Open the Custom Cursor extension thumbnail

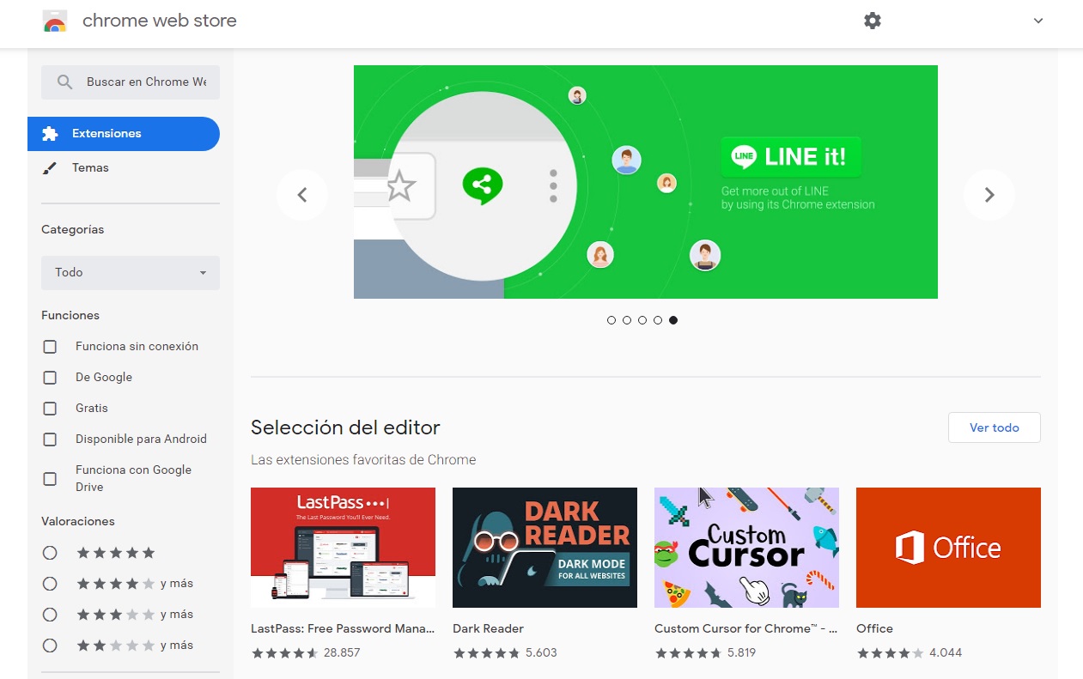[746, 548]
